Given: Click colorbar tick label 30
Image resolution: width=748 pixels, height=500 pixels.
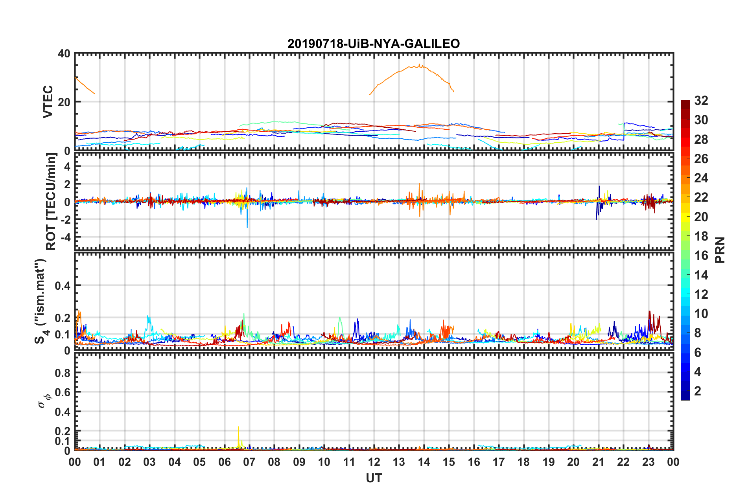Looking at the screenshot, I should (701, 120).
